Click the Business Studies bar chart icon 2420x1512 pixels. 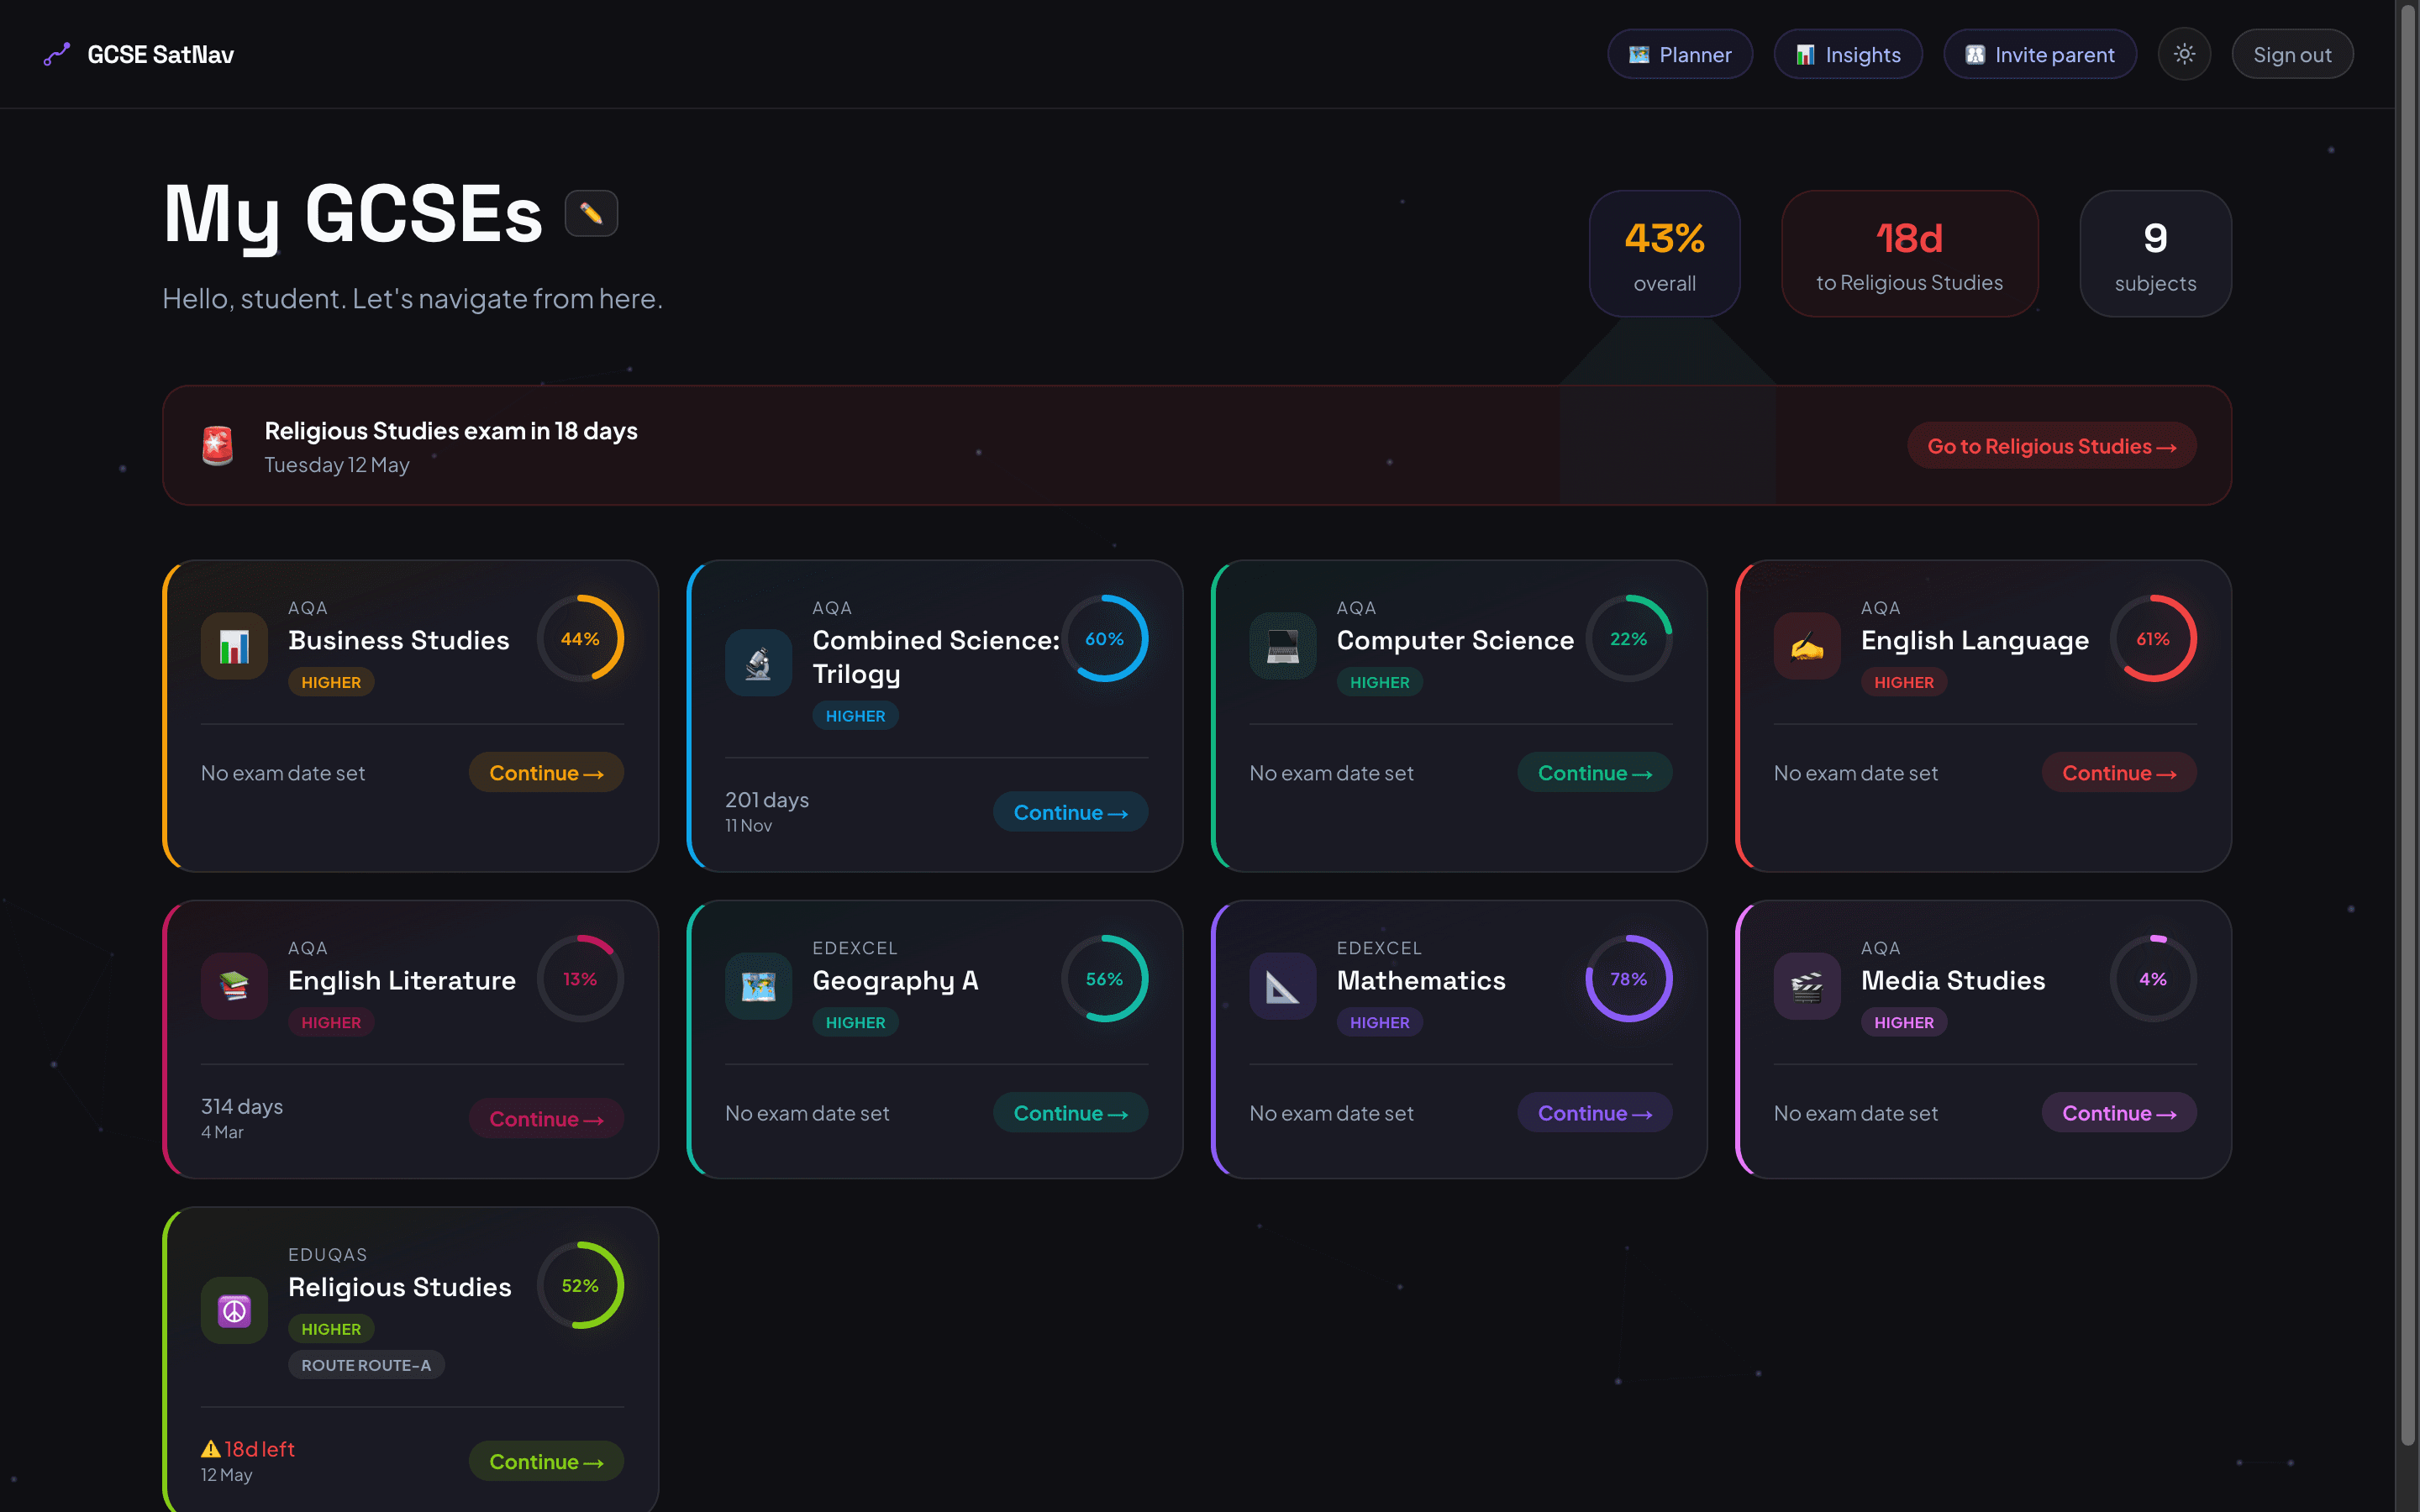(x=234, y=647)
